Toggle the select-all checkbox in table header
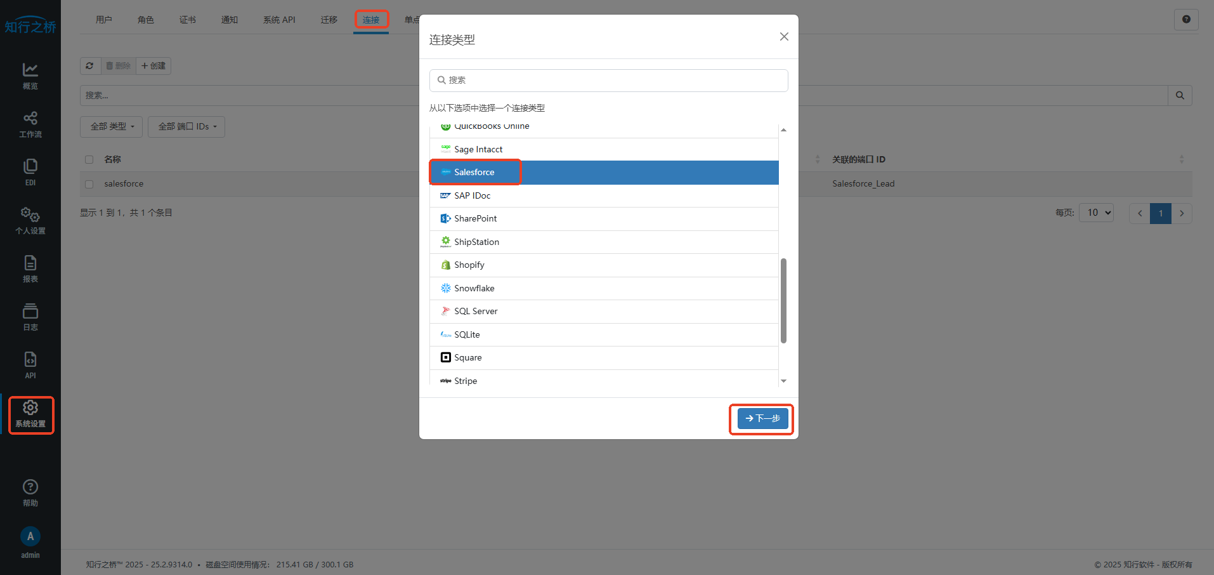1214x575 pixels. pyautogui.click(x=89, y=159)
